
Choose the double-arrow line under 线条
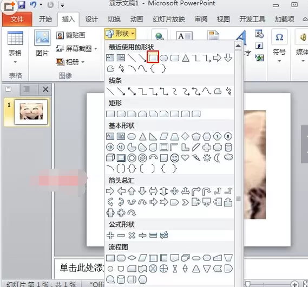click(132, 91)
